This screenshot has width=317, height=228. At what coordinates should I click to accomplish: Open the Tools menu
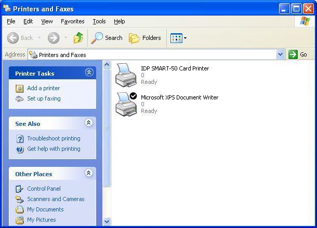coord(99,21)
